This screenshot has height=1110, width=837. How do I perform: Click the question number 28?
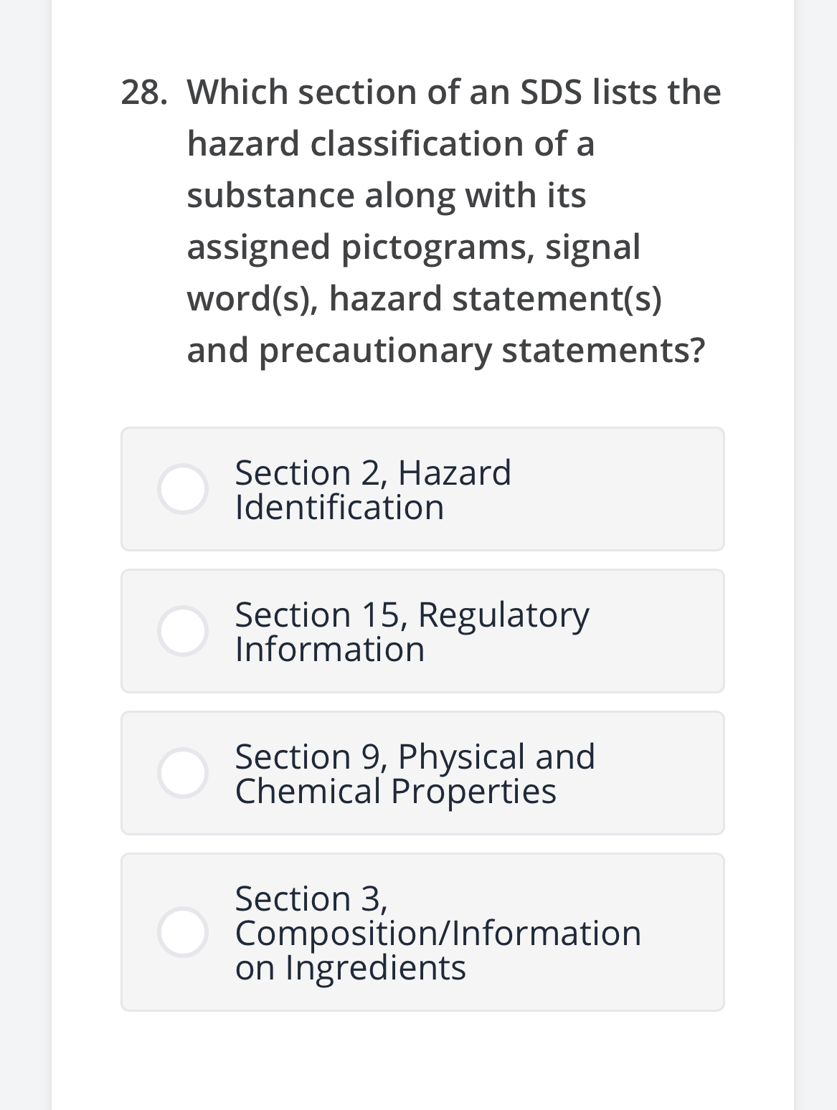145,92
